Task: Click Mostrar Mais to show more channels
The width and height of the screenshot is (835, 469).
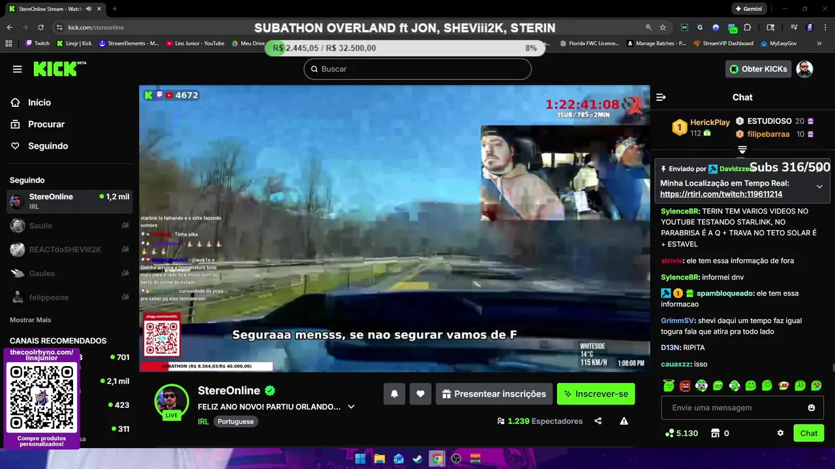Action: [x=30, y=320]
